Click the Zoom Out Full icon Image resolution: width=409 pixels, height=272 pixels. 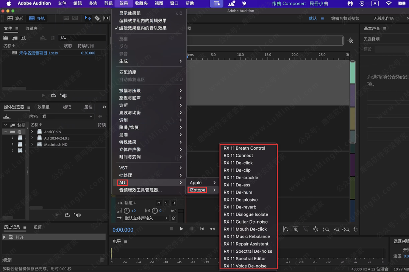pyautogui.click(x=315, y=229)
